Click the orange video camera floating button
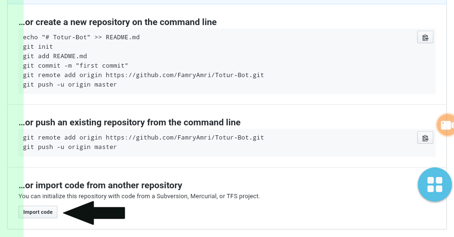The height and width of the screenshot is (237, 454). (446, 125)
